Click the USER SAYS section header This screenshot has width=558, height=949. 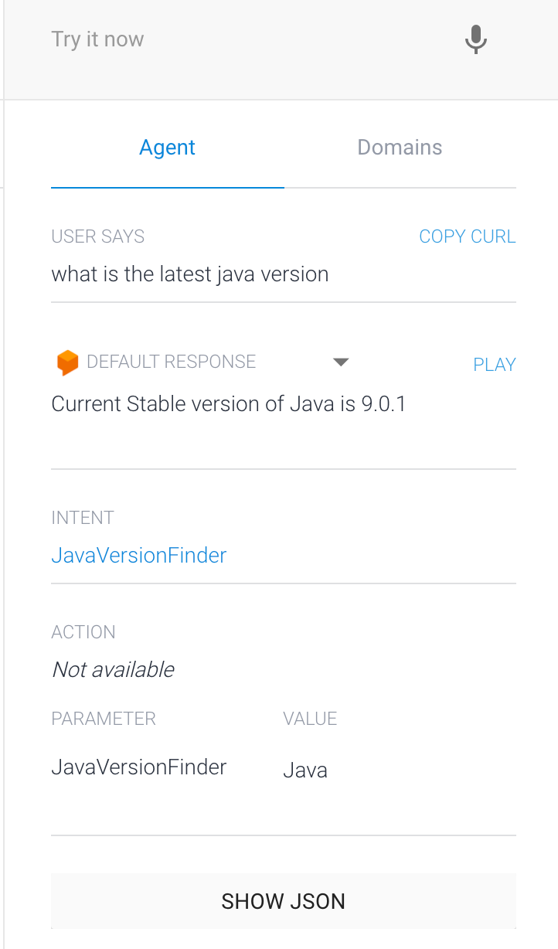click(x=97, y=236)
